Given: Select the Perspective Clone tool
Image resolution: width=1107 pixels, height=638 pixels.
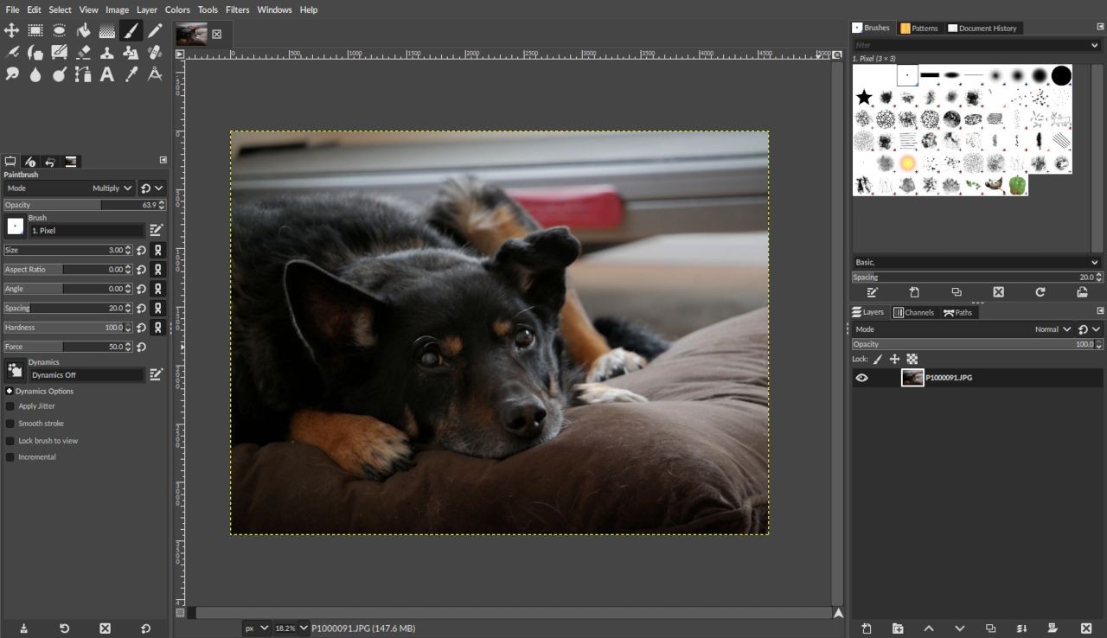Looking at the screenshot, I should click(131, 53).
